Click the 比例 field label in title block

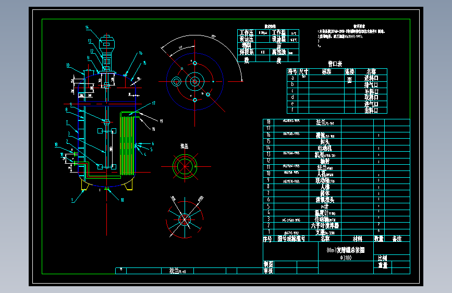383,258
